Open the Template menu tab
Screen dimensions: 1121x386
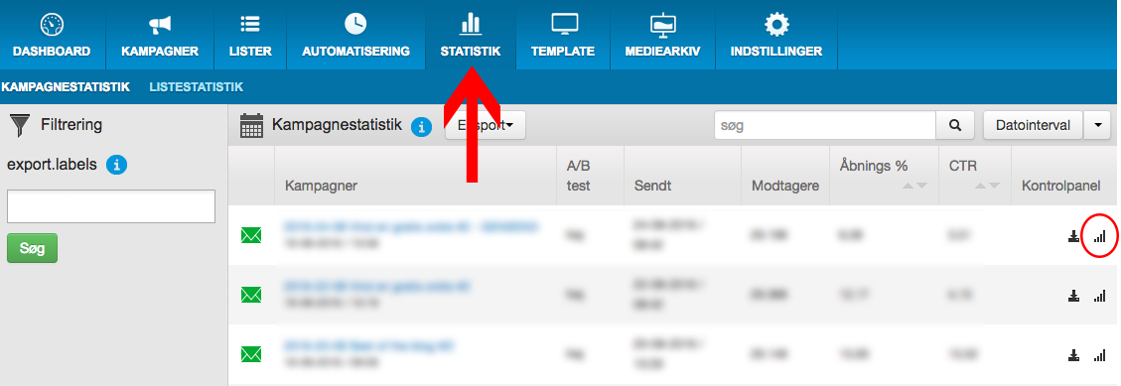563,35
